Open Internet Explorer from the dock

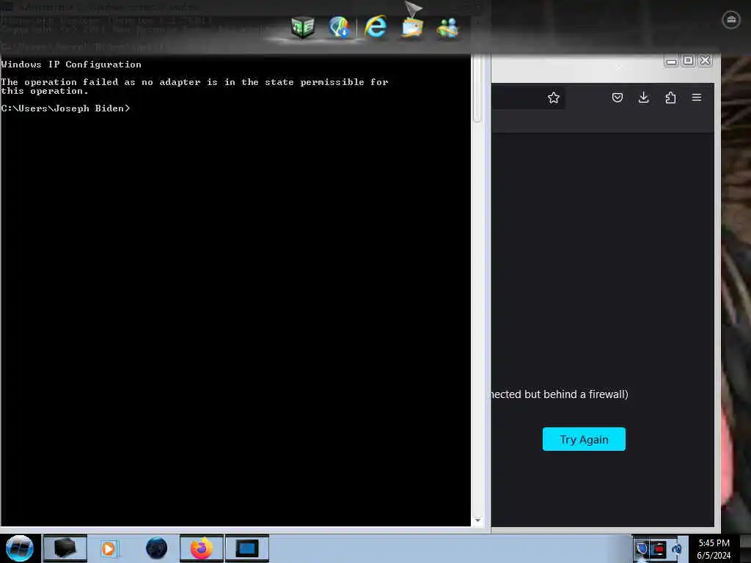point(375,26)
